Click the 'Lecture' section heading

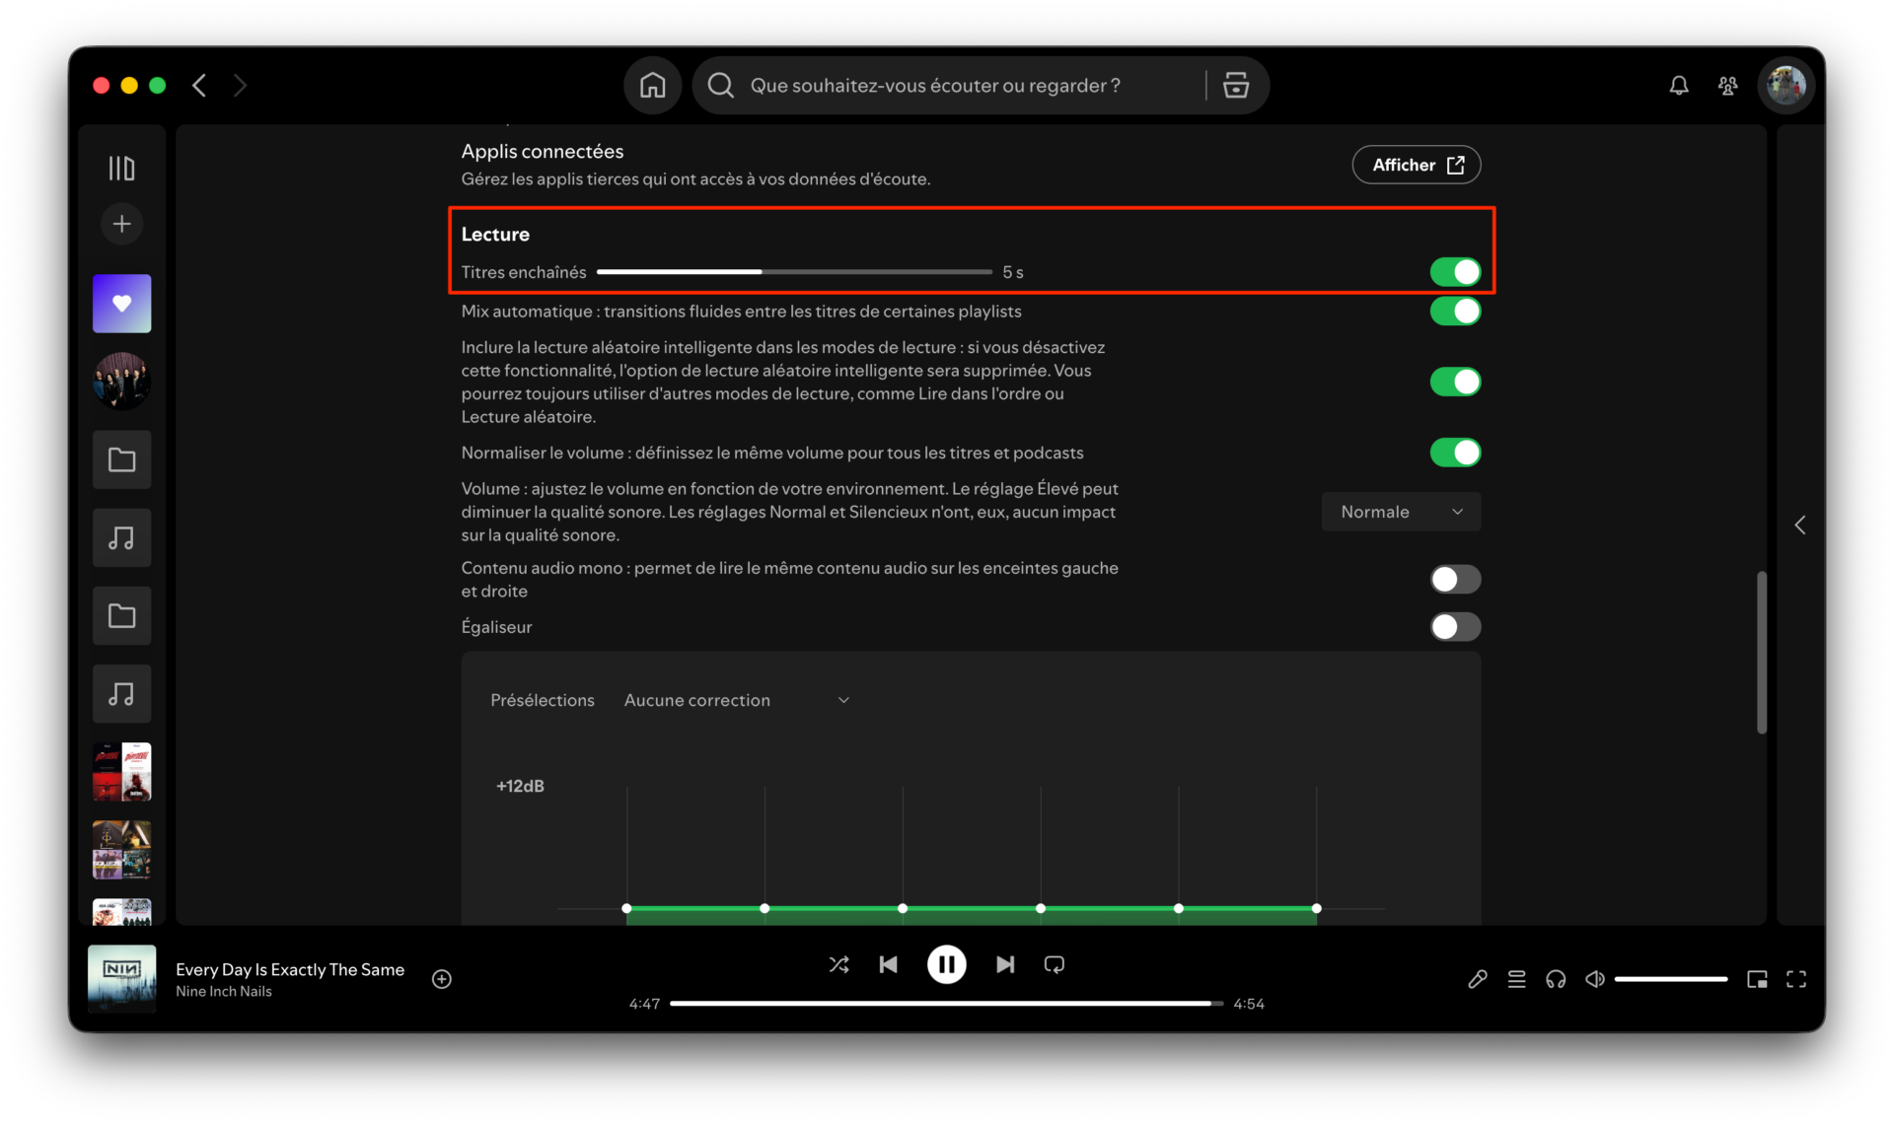(495, 235)
